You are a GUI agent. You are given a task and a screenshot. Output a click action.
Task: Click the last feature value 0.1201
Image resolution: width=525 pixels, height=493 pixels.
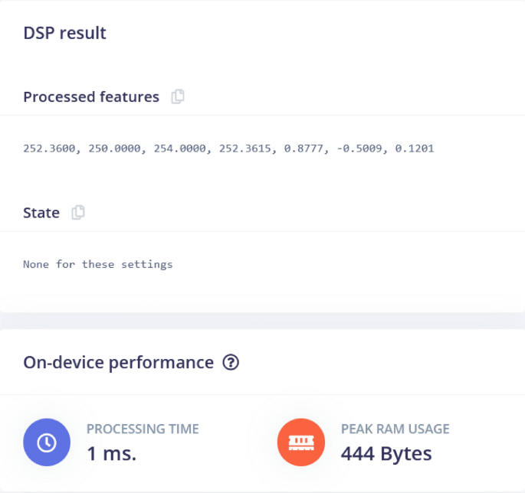pyautogui.click(x=415, y=149)
